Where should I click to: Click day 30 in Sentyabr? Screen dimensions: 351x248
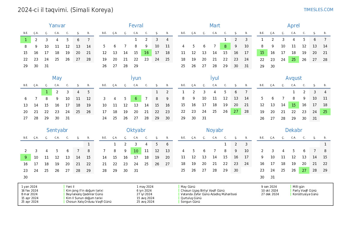(26, 177)
